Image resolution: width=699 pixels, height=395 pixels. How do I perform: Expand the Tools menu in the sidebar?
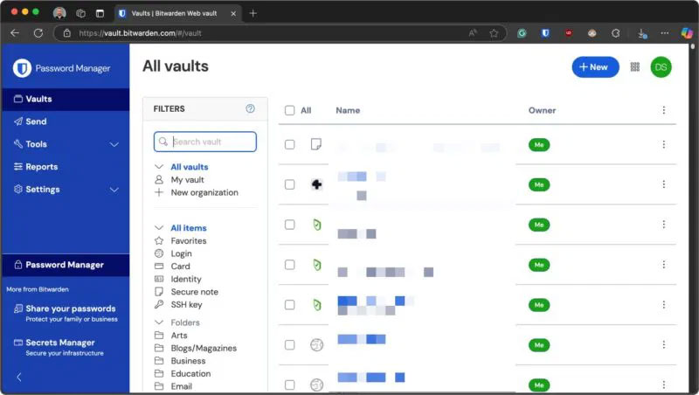(x=114, y=144)
